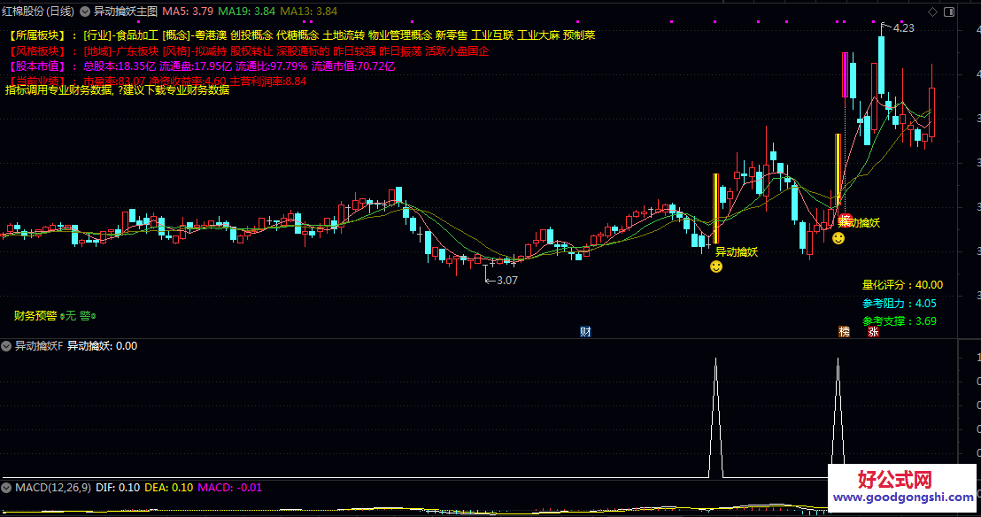Viewport: 981px width, 517px height.
Task: Expand the 异动擒妖F sub-indicator menu arrow
Action: point(6,346)
